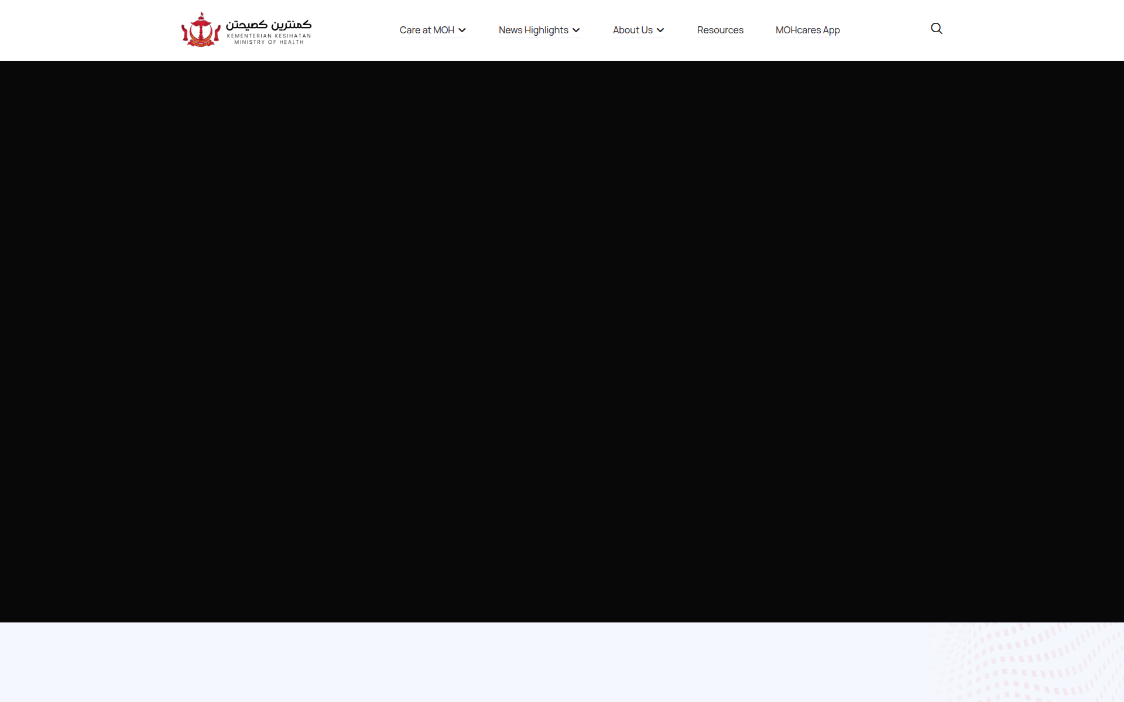Open the News Highlights menu
The height and width of the screenshot is (702, 1124).
click(533, 30)
